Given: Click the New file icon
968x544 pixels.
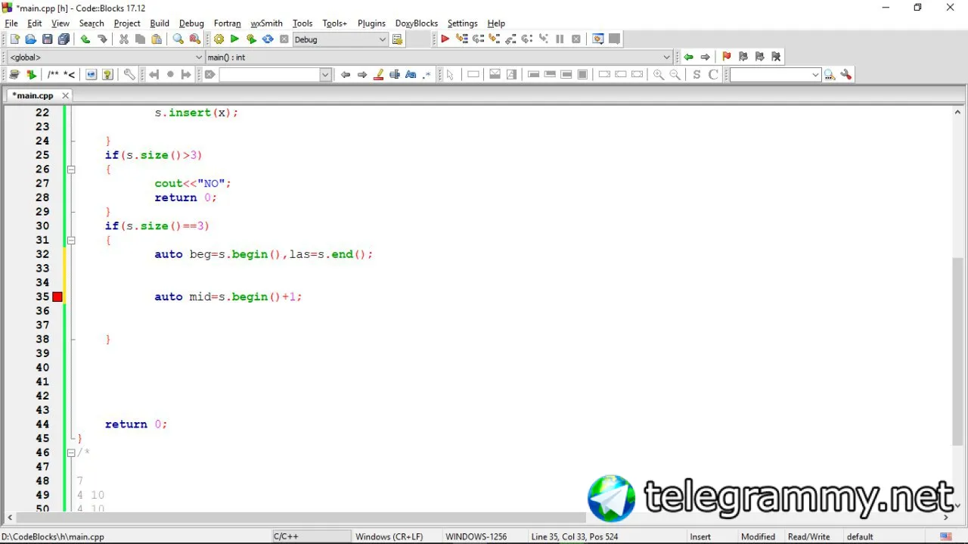Looking at the screenshot, I should [x=14, y=39].
